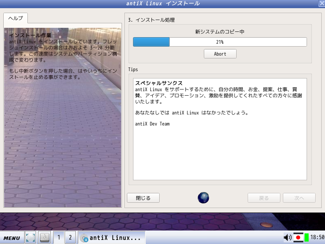Click the インストール作業 help heading
This screenshot has height=244, width=325.
30,36
